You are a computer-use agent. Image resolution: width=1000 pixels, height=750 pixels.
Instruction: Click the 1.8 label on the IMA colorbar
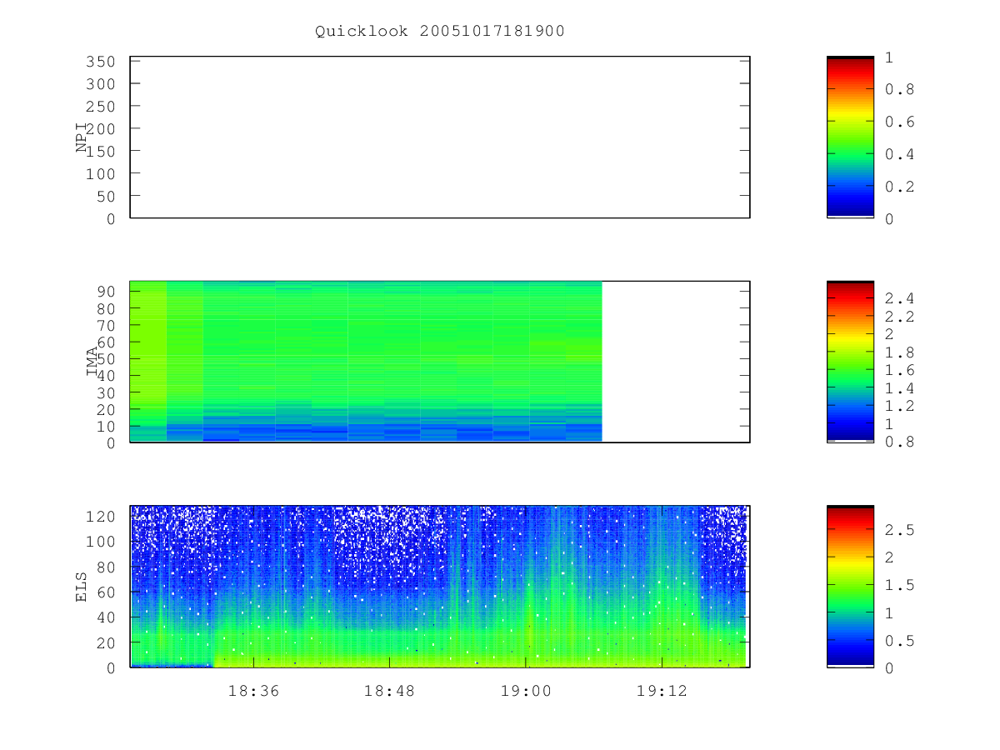898,352
